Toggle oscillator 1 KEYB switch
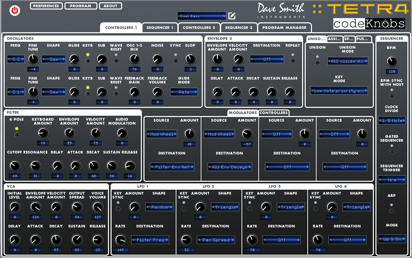Screen dimensions: 412x258 (88, 60)
